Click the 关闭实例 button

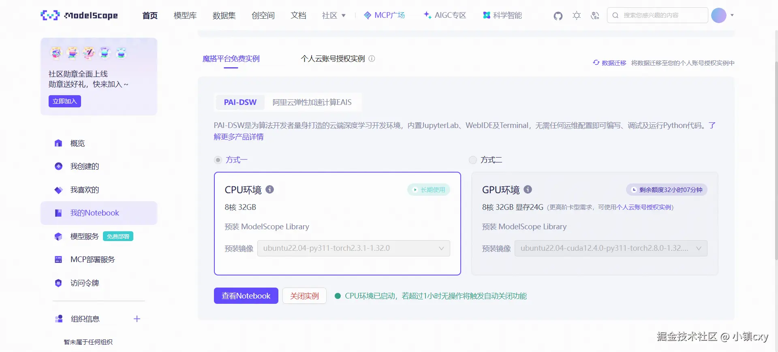[x=304, y=296]
